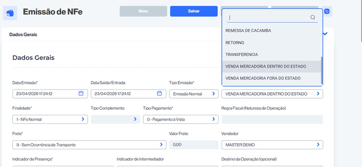
Task: Choose VENDA MERCADORIA DENTRO DO ESTADO list option
Action: pyautogui.click(x=272, y=66)
